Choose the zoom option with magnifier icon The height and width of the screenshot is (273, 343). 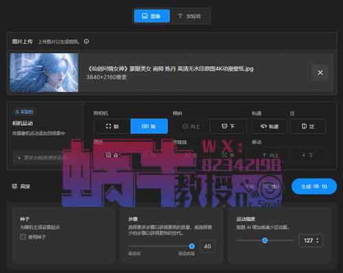[x=111, y=155]
